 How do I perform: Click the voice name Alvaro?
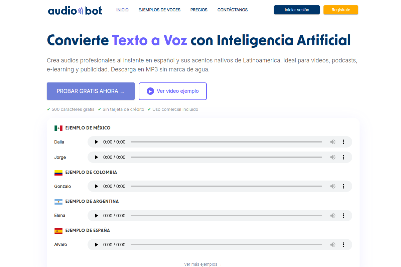60,245
